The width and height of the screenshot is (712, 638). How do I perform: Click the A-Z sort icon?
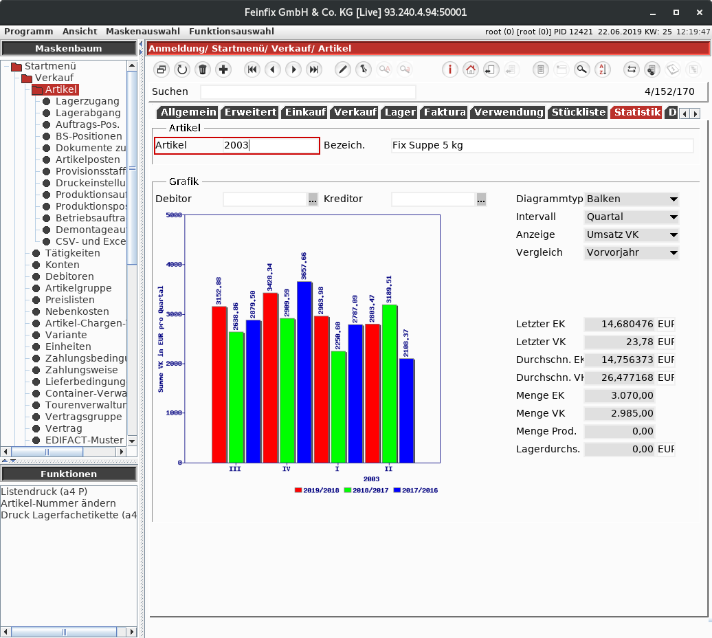(603, 69)
